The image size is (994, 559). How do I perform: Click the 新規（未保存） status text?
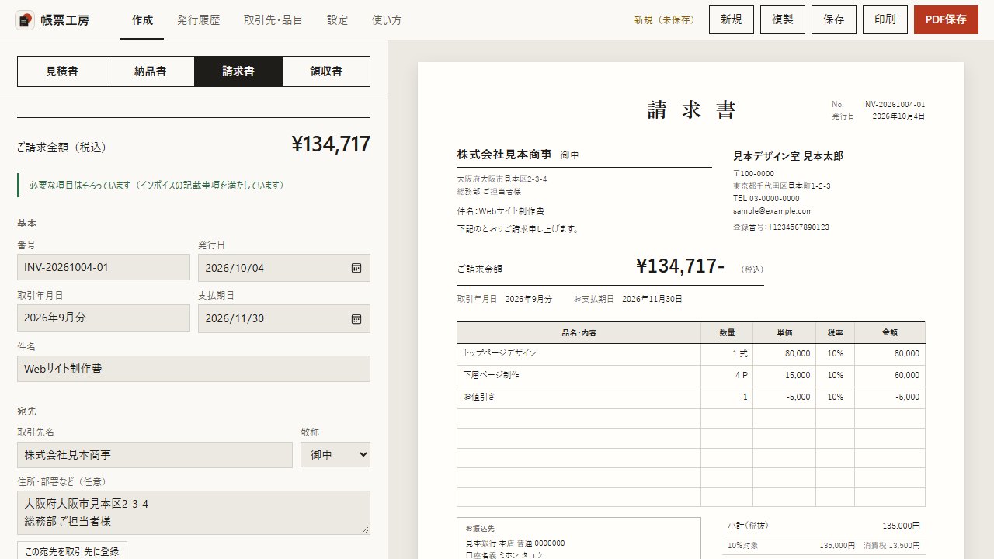[x=664, y=20]
